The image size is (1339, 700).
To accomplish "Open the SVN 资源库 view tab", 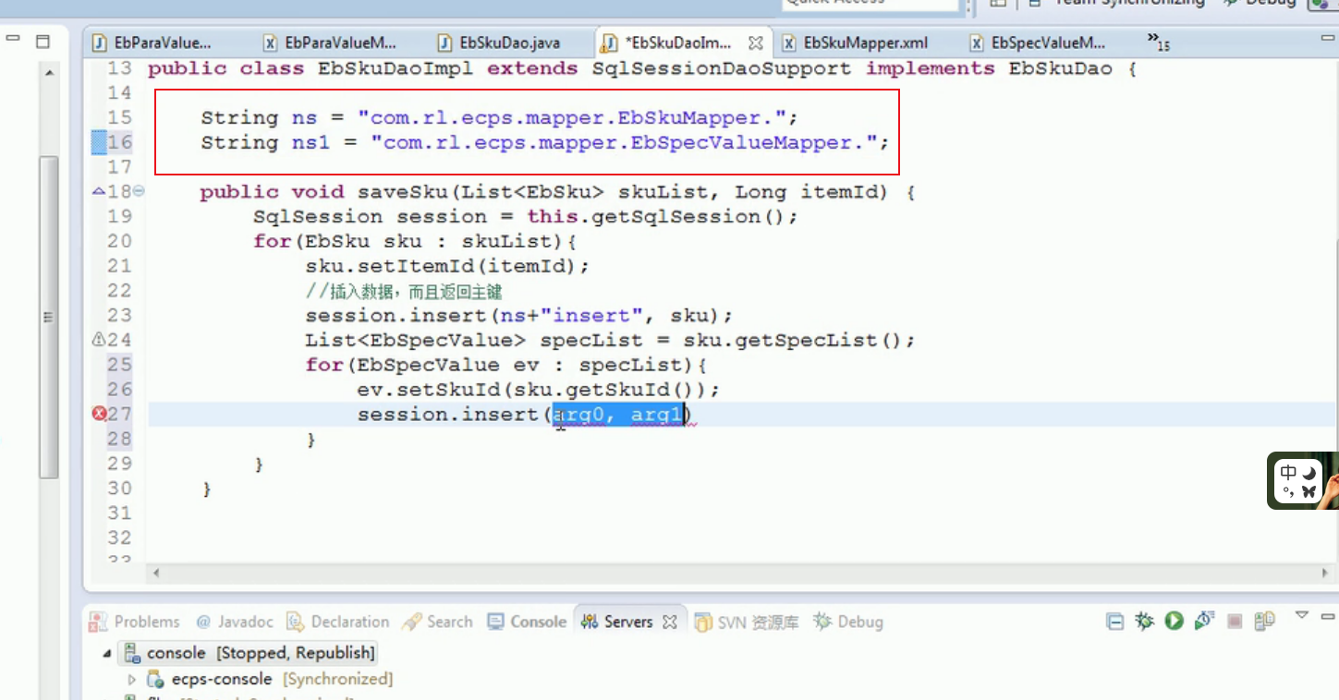I will click(x=747, y=622).
